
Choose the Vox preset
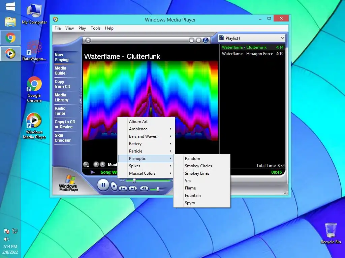[202, 181]
